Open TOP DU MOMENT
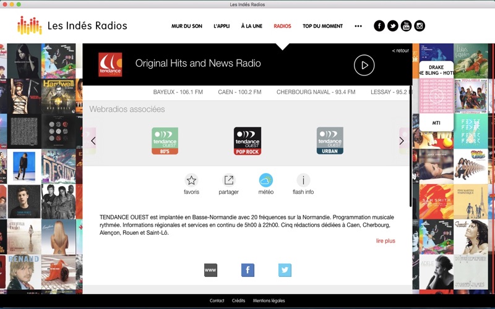The image size is (495, 309). (322, 26)
